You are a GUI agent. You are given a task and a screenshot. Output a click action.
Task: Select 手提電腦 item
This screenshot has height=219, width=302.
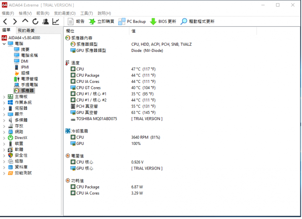click(x=26, y=85)
